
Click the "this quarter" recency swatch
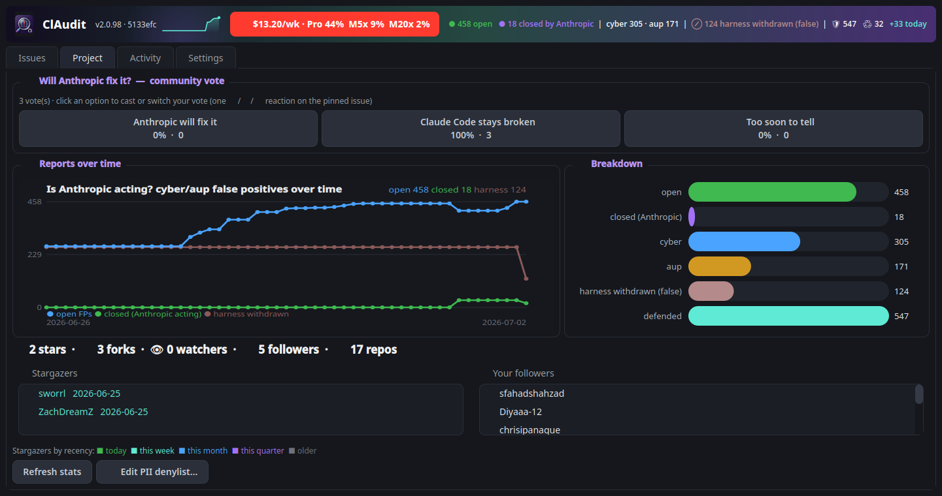pyautogui.click(x=235, y=451)
